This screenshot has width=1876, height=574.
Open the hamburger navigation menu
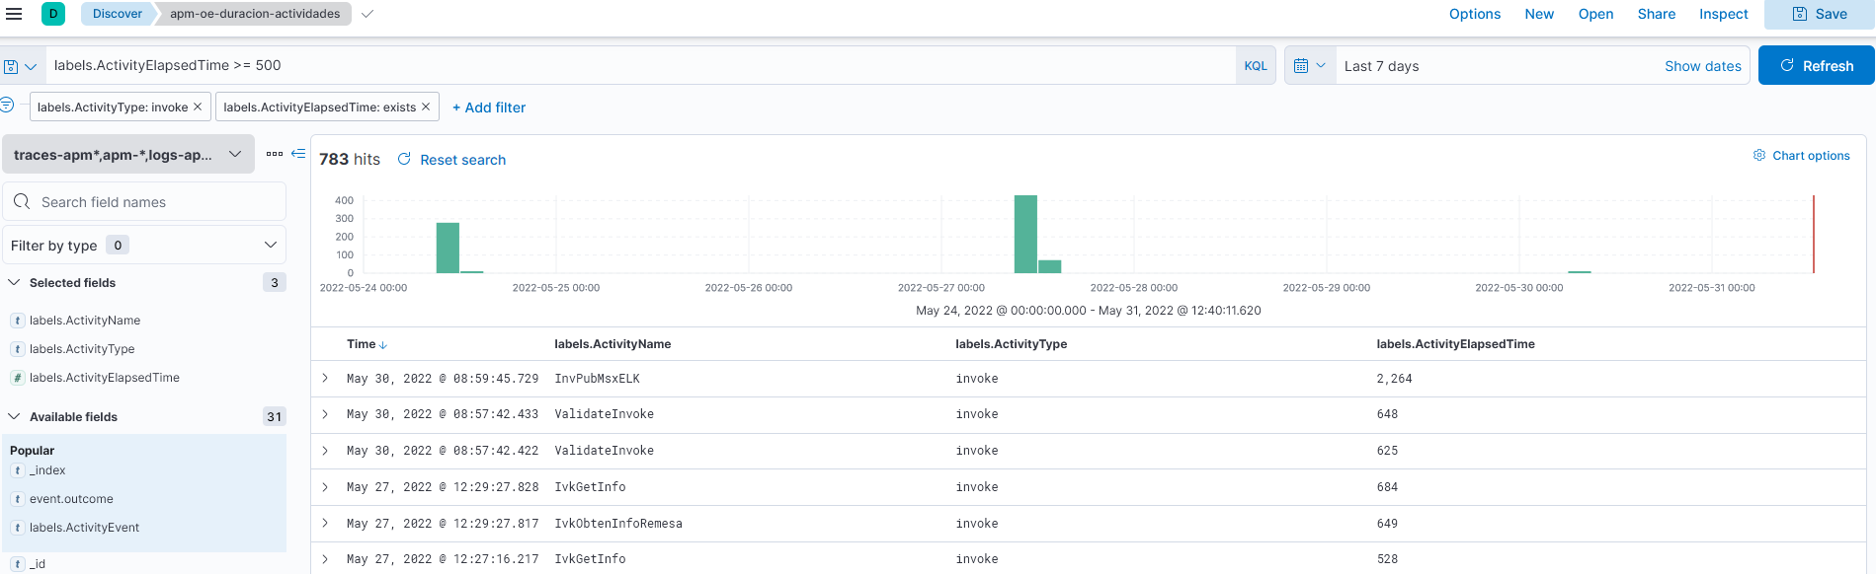point(14,14)
